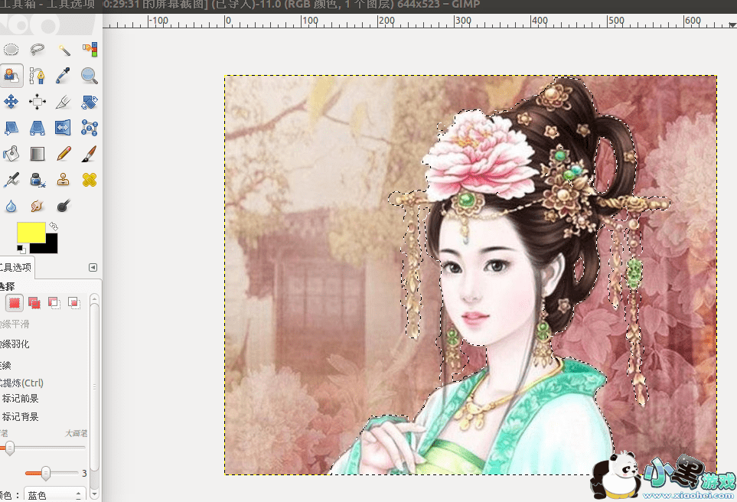Select the Ink tool
Image resolution: width=737 pixels, height=502 pixels.
coord(38,180)
